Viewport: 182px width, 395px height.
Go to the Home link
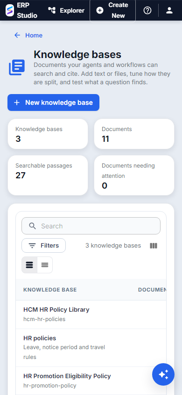(x=34, y=35)
